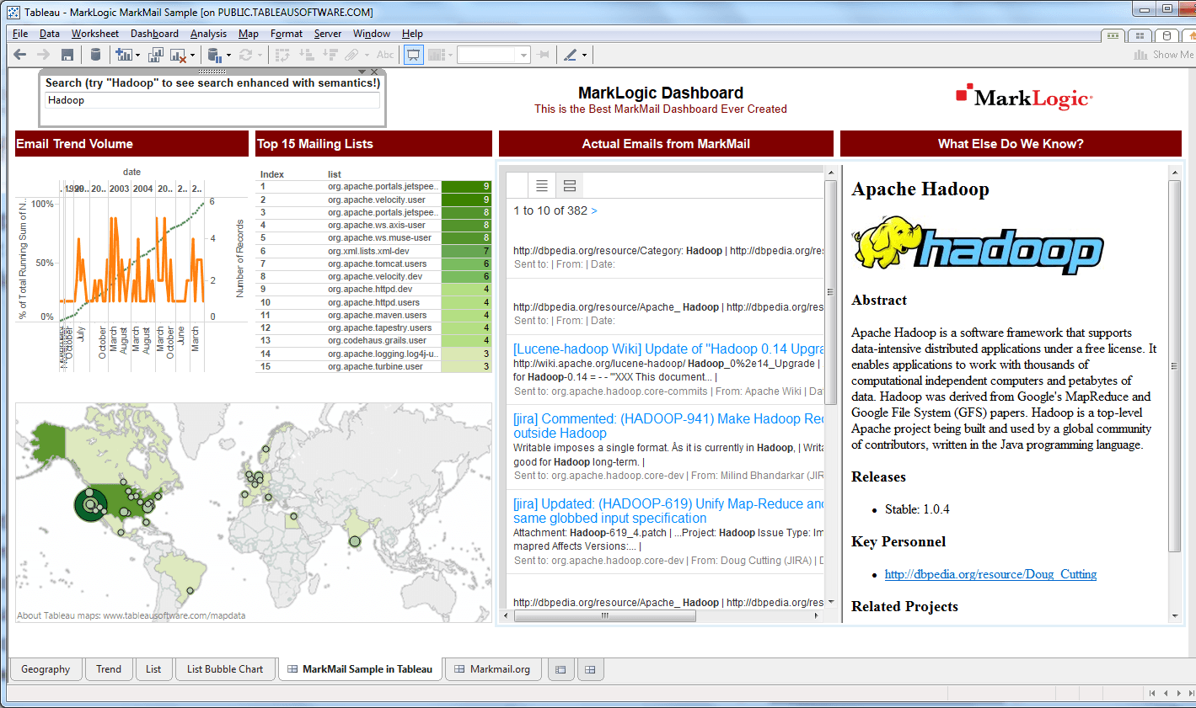Viewport: 1196px width, 708px height.
Task: Select the detailed rows view icon in MarkMail
Action: [570, 185]
